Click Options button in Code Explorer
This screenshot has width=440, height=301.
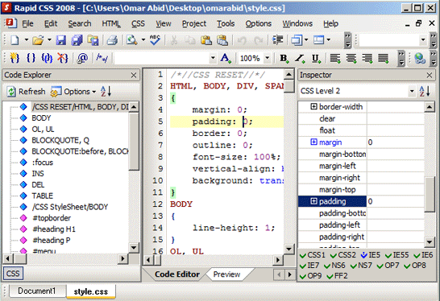73,92
